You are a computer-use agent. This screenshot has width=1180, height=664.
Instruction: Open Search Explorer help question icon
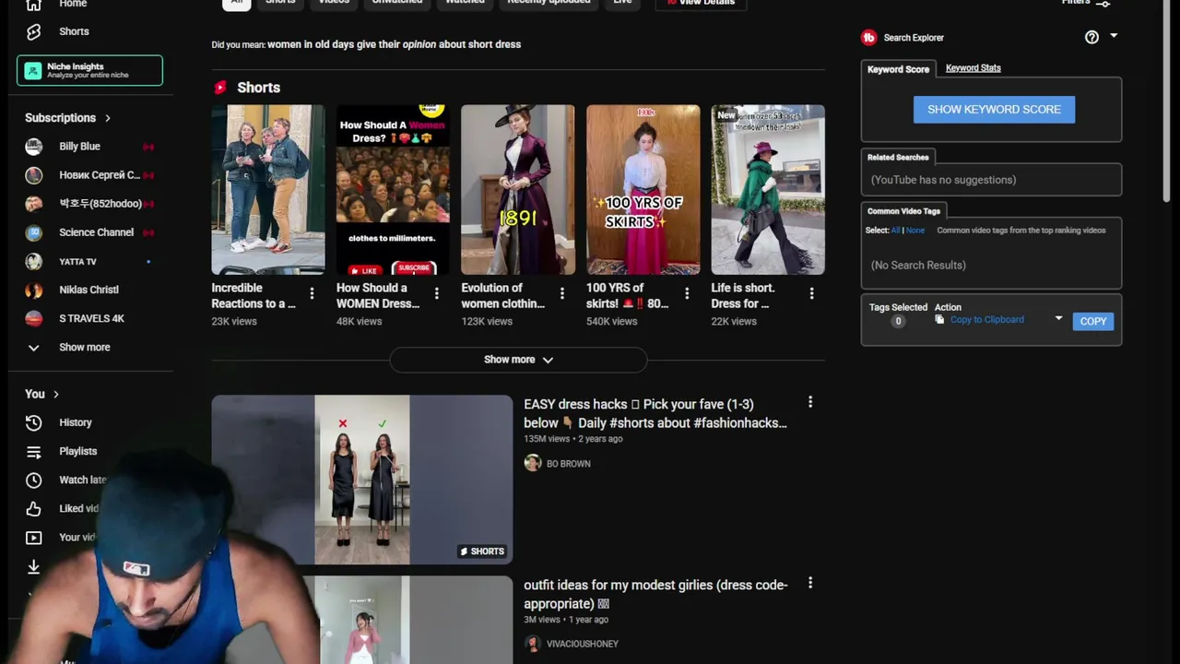point(1091,38)
